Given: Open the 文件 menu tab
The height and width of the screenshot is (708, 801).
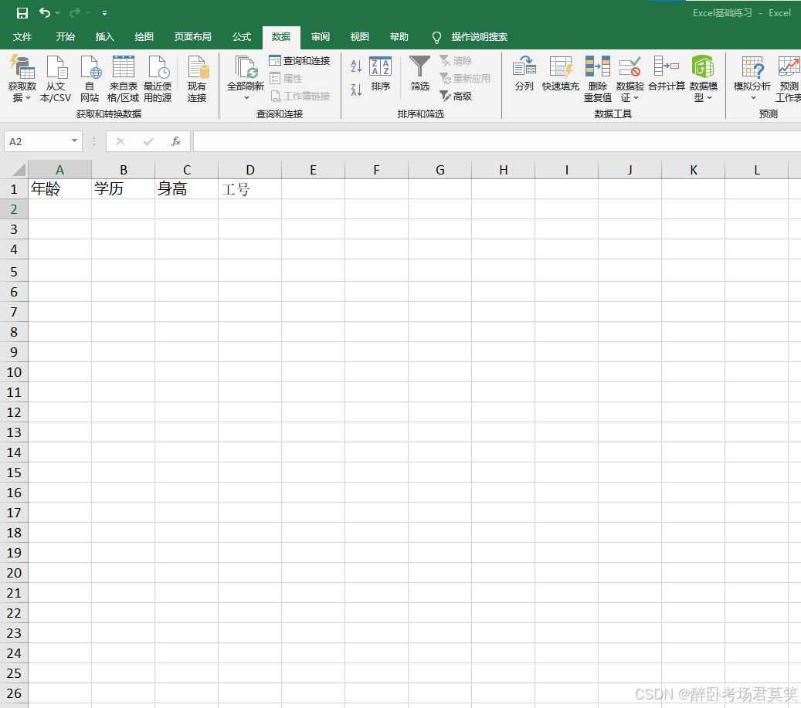Looking at the screenshot, I should point(22,37).
